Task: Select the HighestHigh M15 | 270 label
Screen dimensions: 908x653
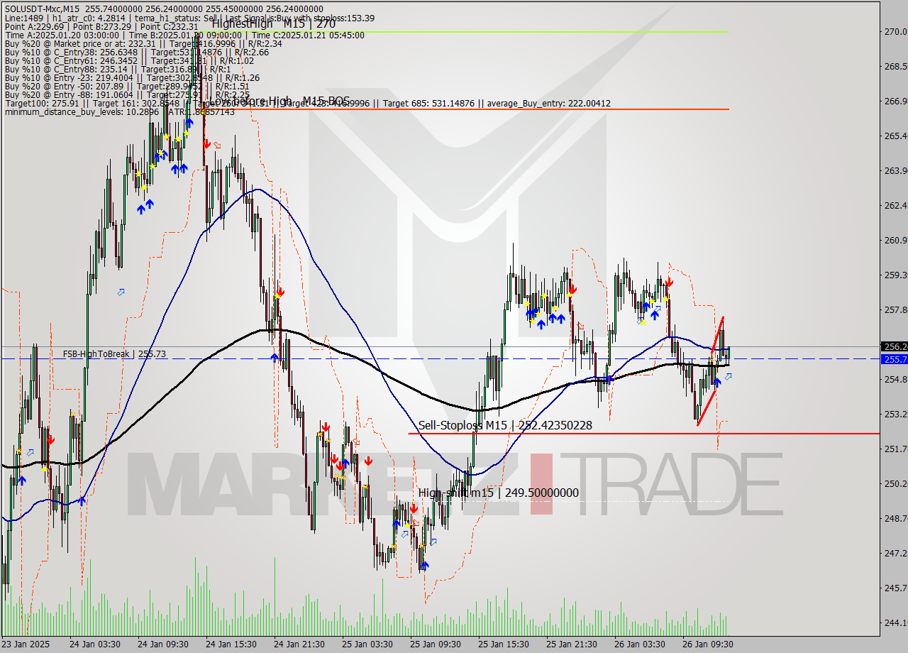Action: (x=273, y=23)
